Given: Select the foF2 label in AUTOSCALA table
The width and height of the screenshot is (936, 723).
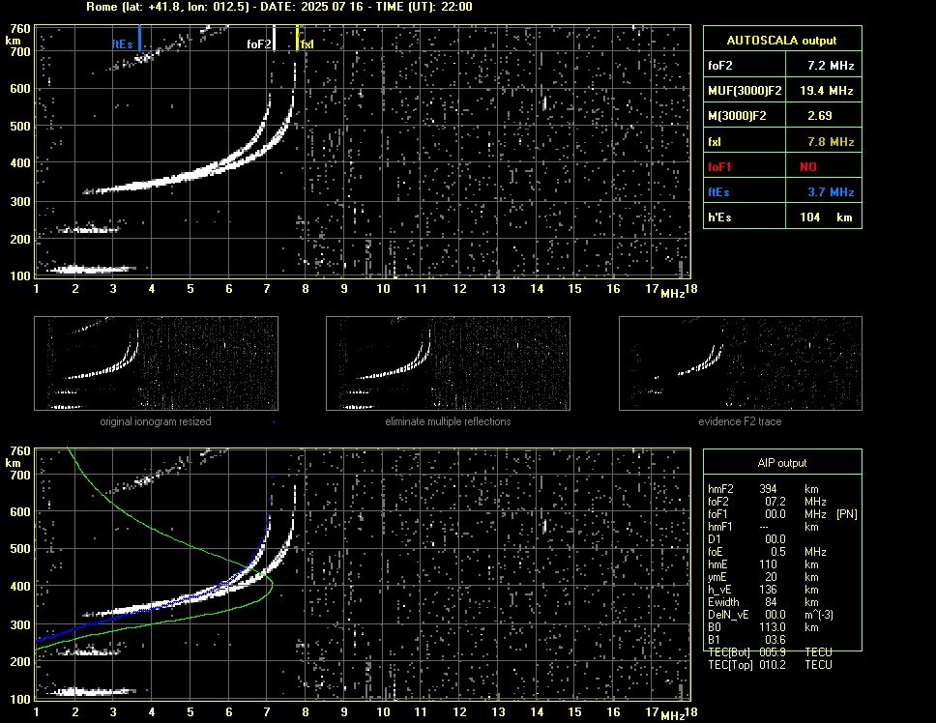Looking at the screenshot, I should point(720,66).
